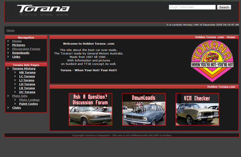Image resolution: width=241 pixels, height=157 pixels.
Task: Click the VIN Checker banner image
Action: point(197,109)
